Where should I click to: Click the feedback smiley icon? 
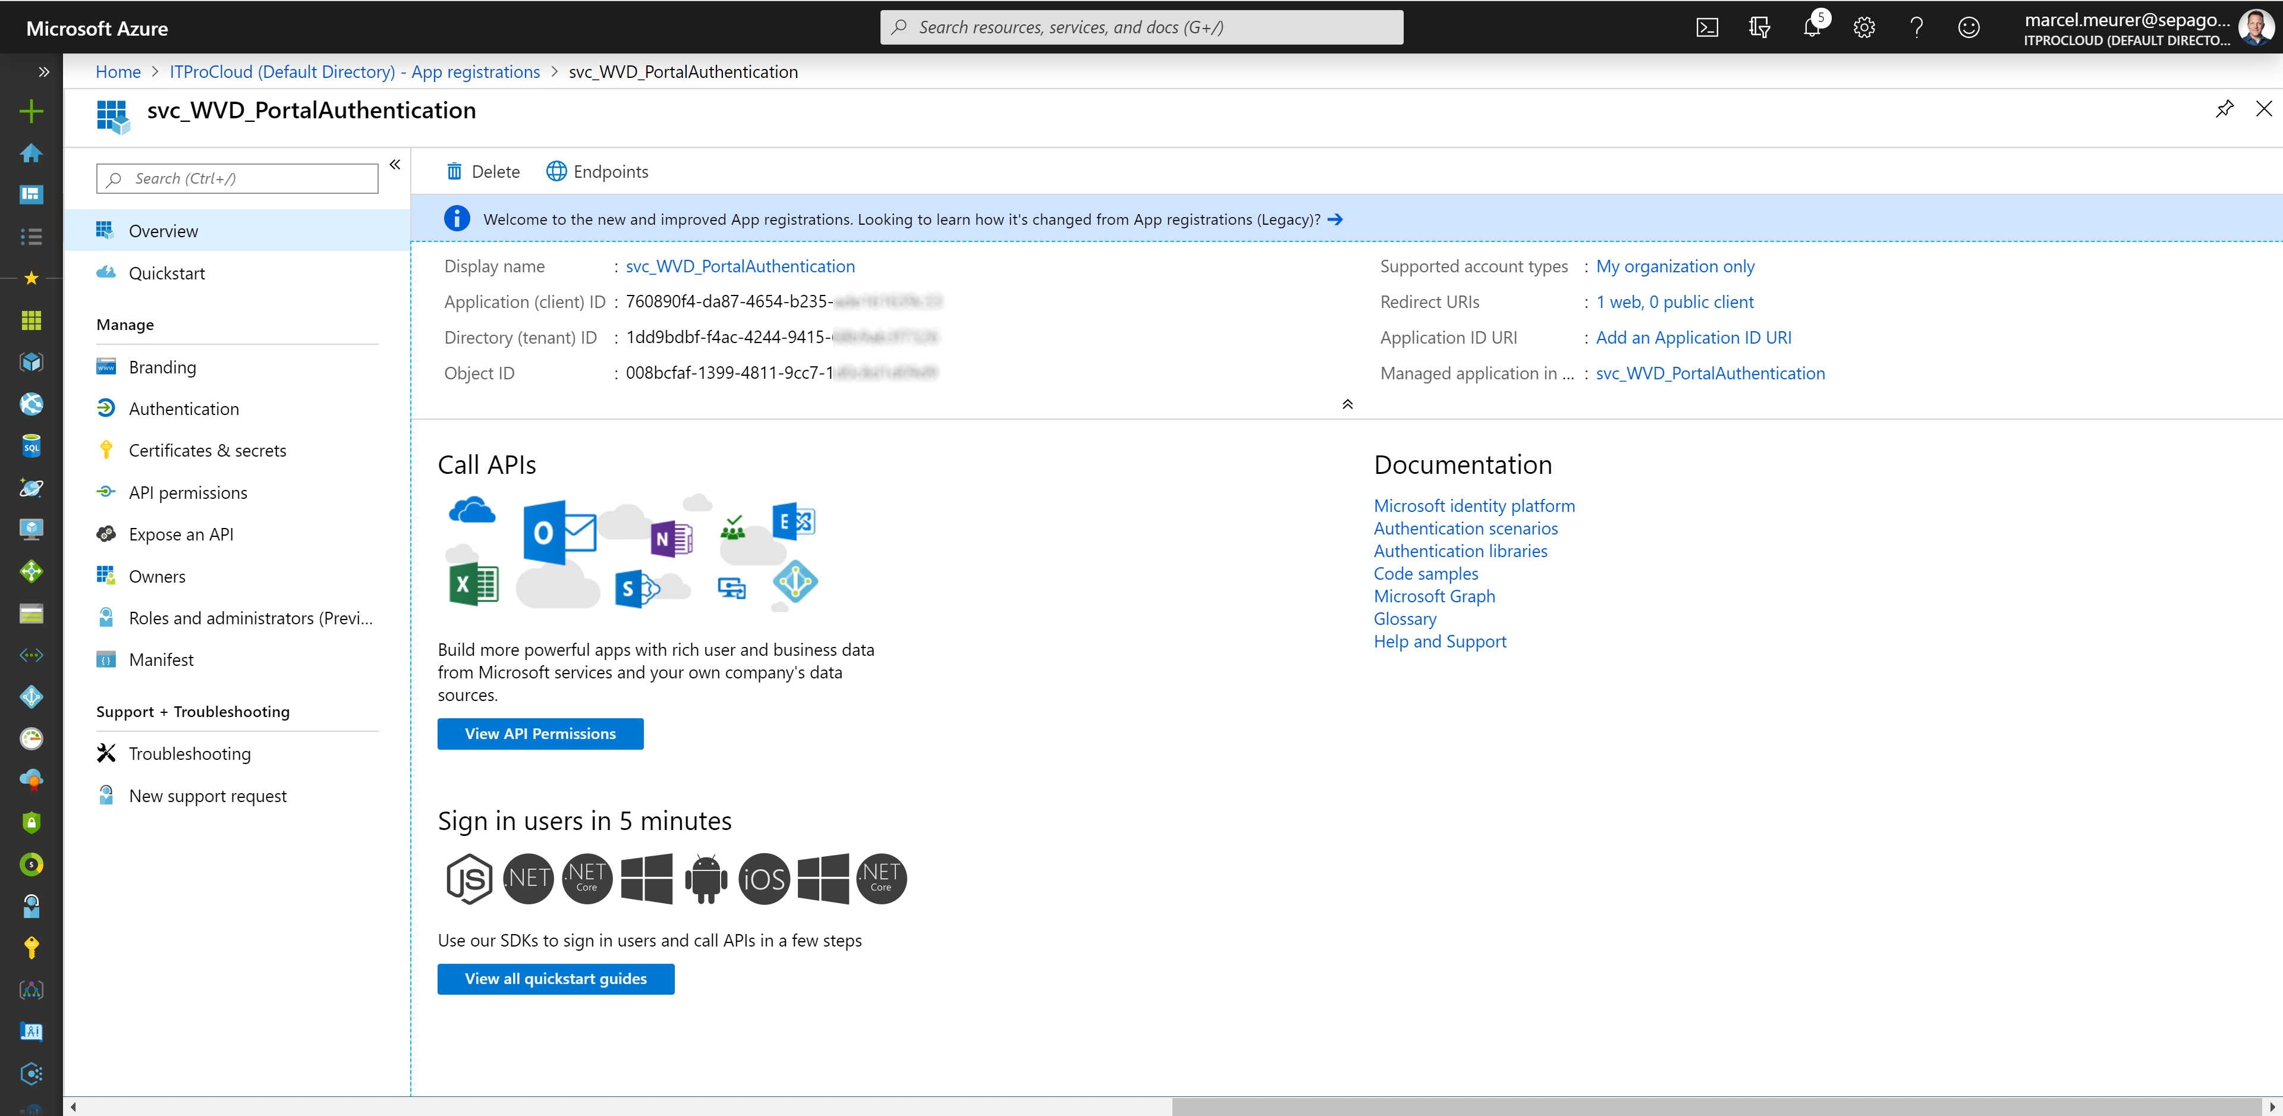click(x=1968, y=27)
